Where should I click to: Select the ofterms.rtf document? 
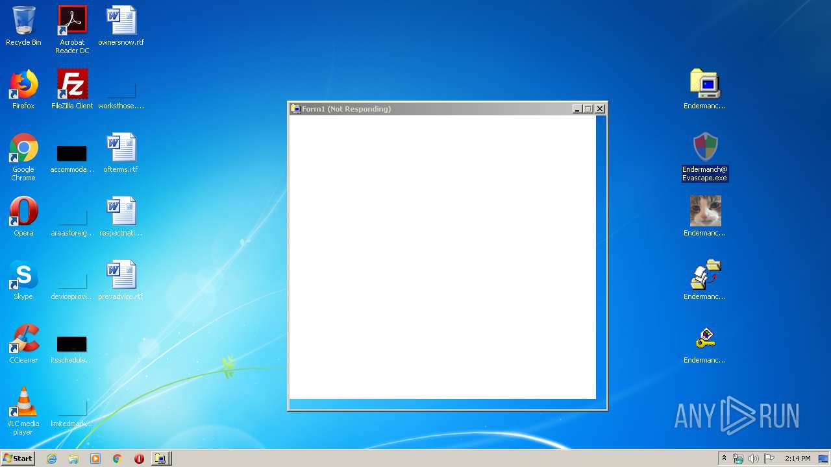pos(121,153)
